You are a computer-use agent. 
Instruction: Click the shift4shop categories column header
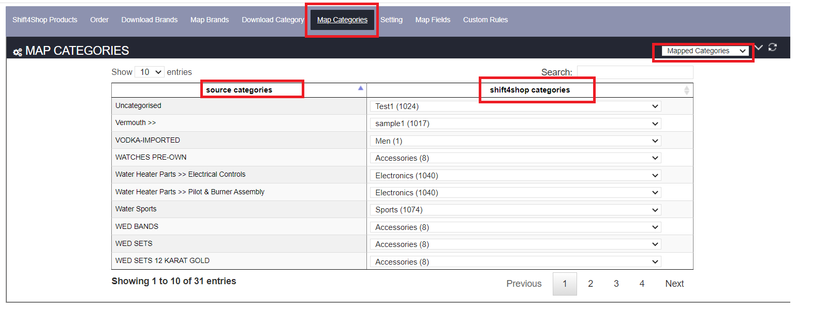530,90
